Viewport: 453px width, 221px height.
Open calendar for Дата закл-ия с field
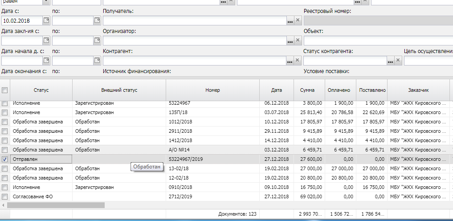[x=46, y=41]
